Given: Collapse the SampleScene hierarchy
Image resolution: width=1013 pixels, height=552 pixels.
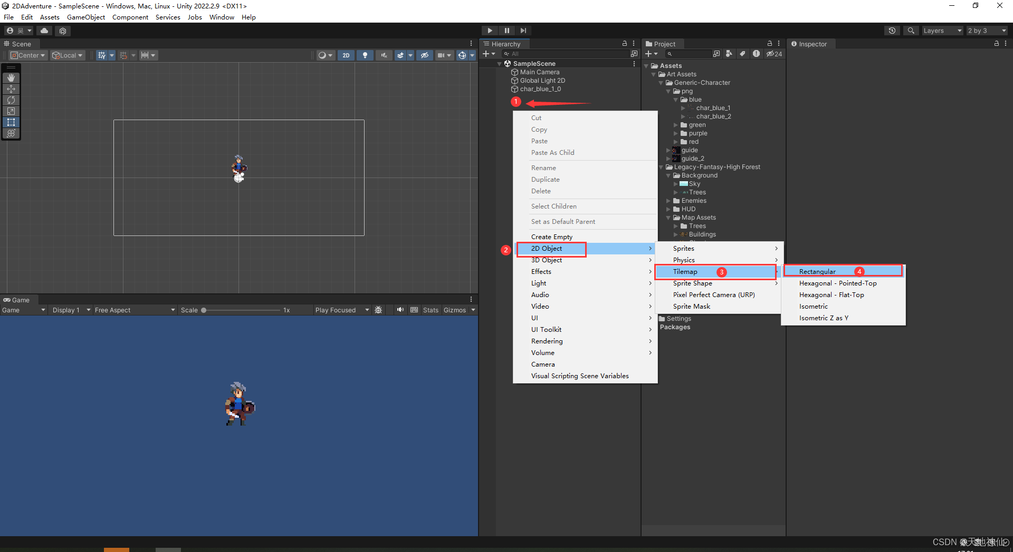Looking at the screenshot, I should pos(500,64).
